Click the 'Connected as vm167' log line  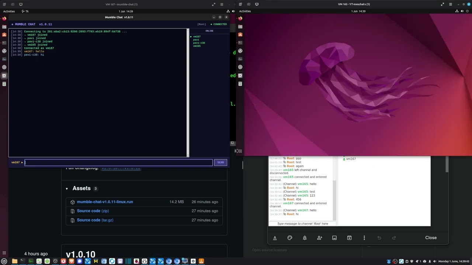click(39, 48)
